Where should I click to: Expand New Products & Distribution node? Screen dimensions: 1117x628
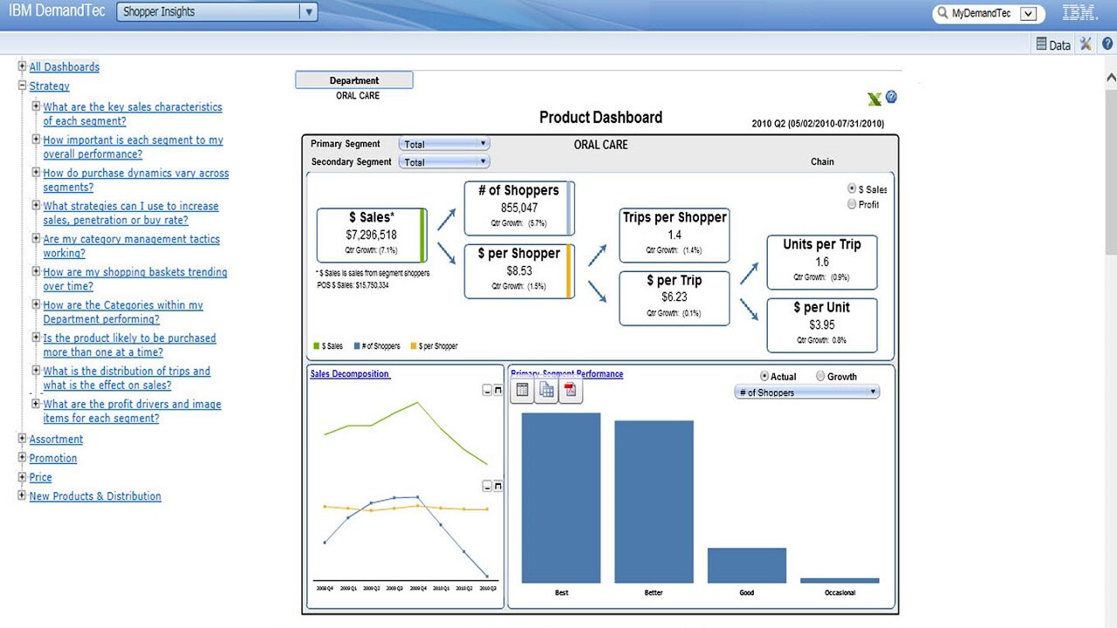coord(23,495)
